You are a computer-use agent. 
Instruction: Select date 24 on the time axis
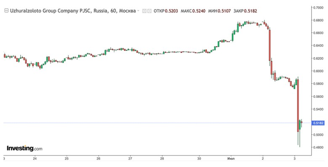click(35, 159)
